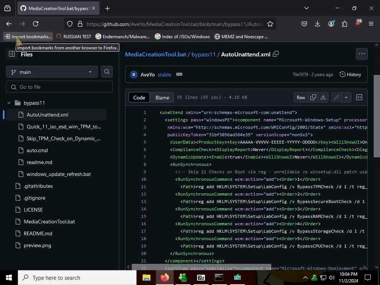Open the symbols panel

pos(359,97)
